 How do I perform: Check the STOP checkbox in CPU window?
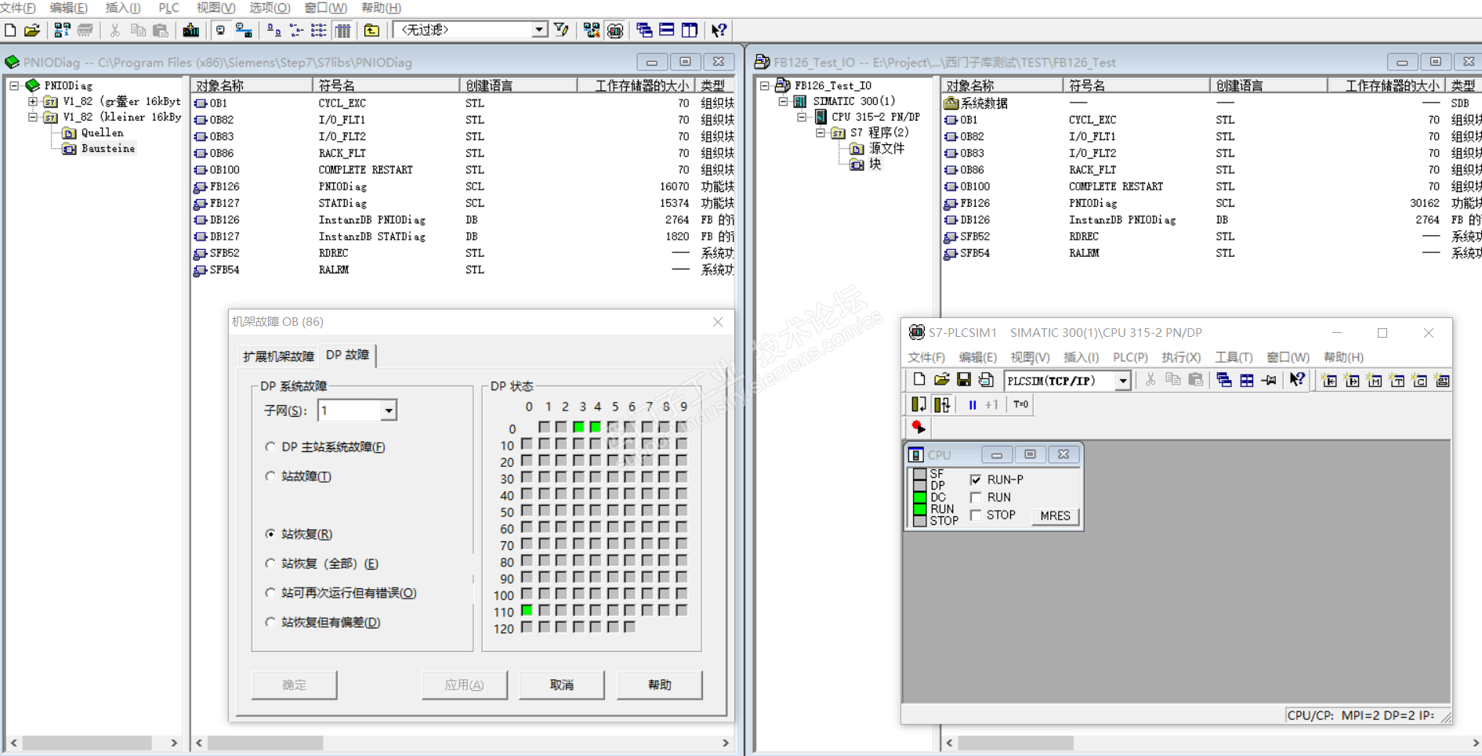point(976,515)
